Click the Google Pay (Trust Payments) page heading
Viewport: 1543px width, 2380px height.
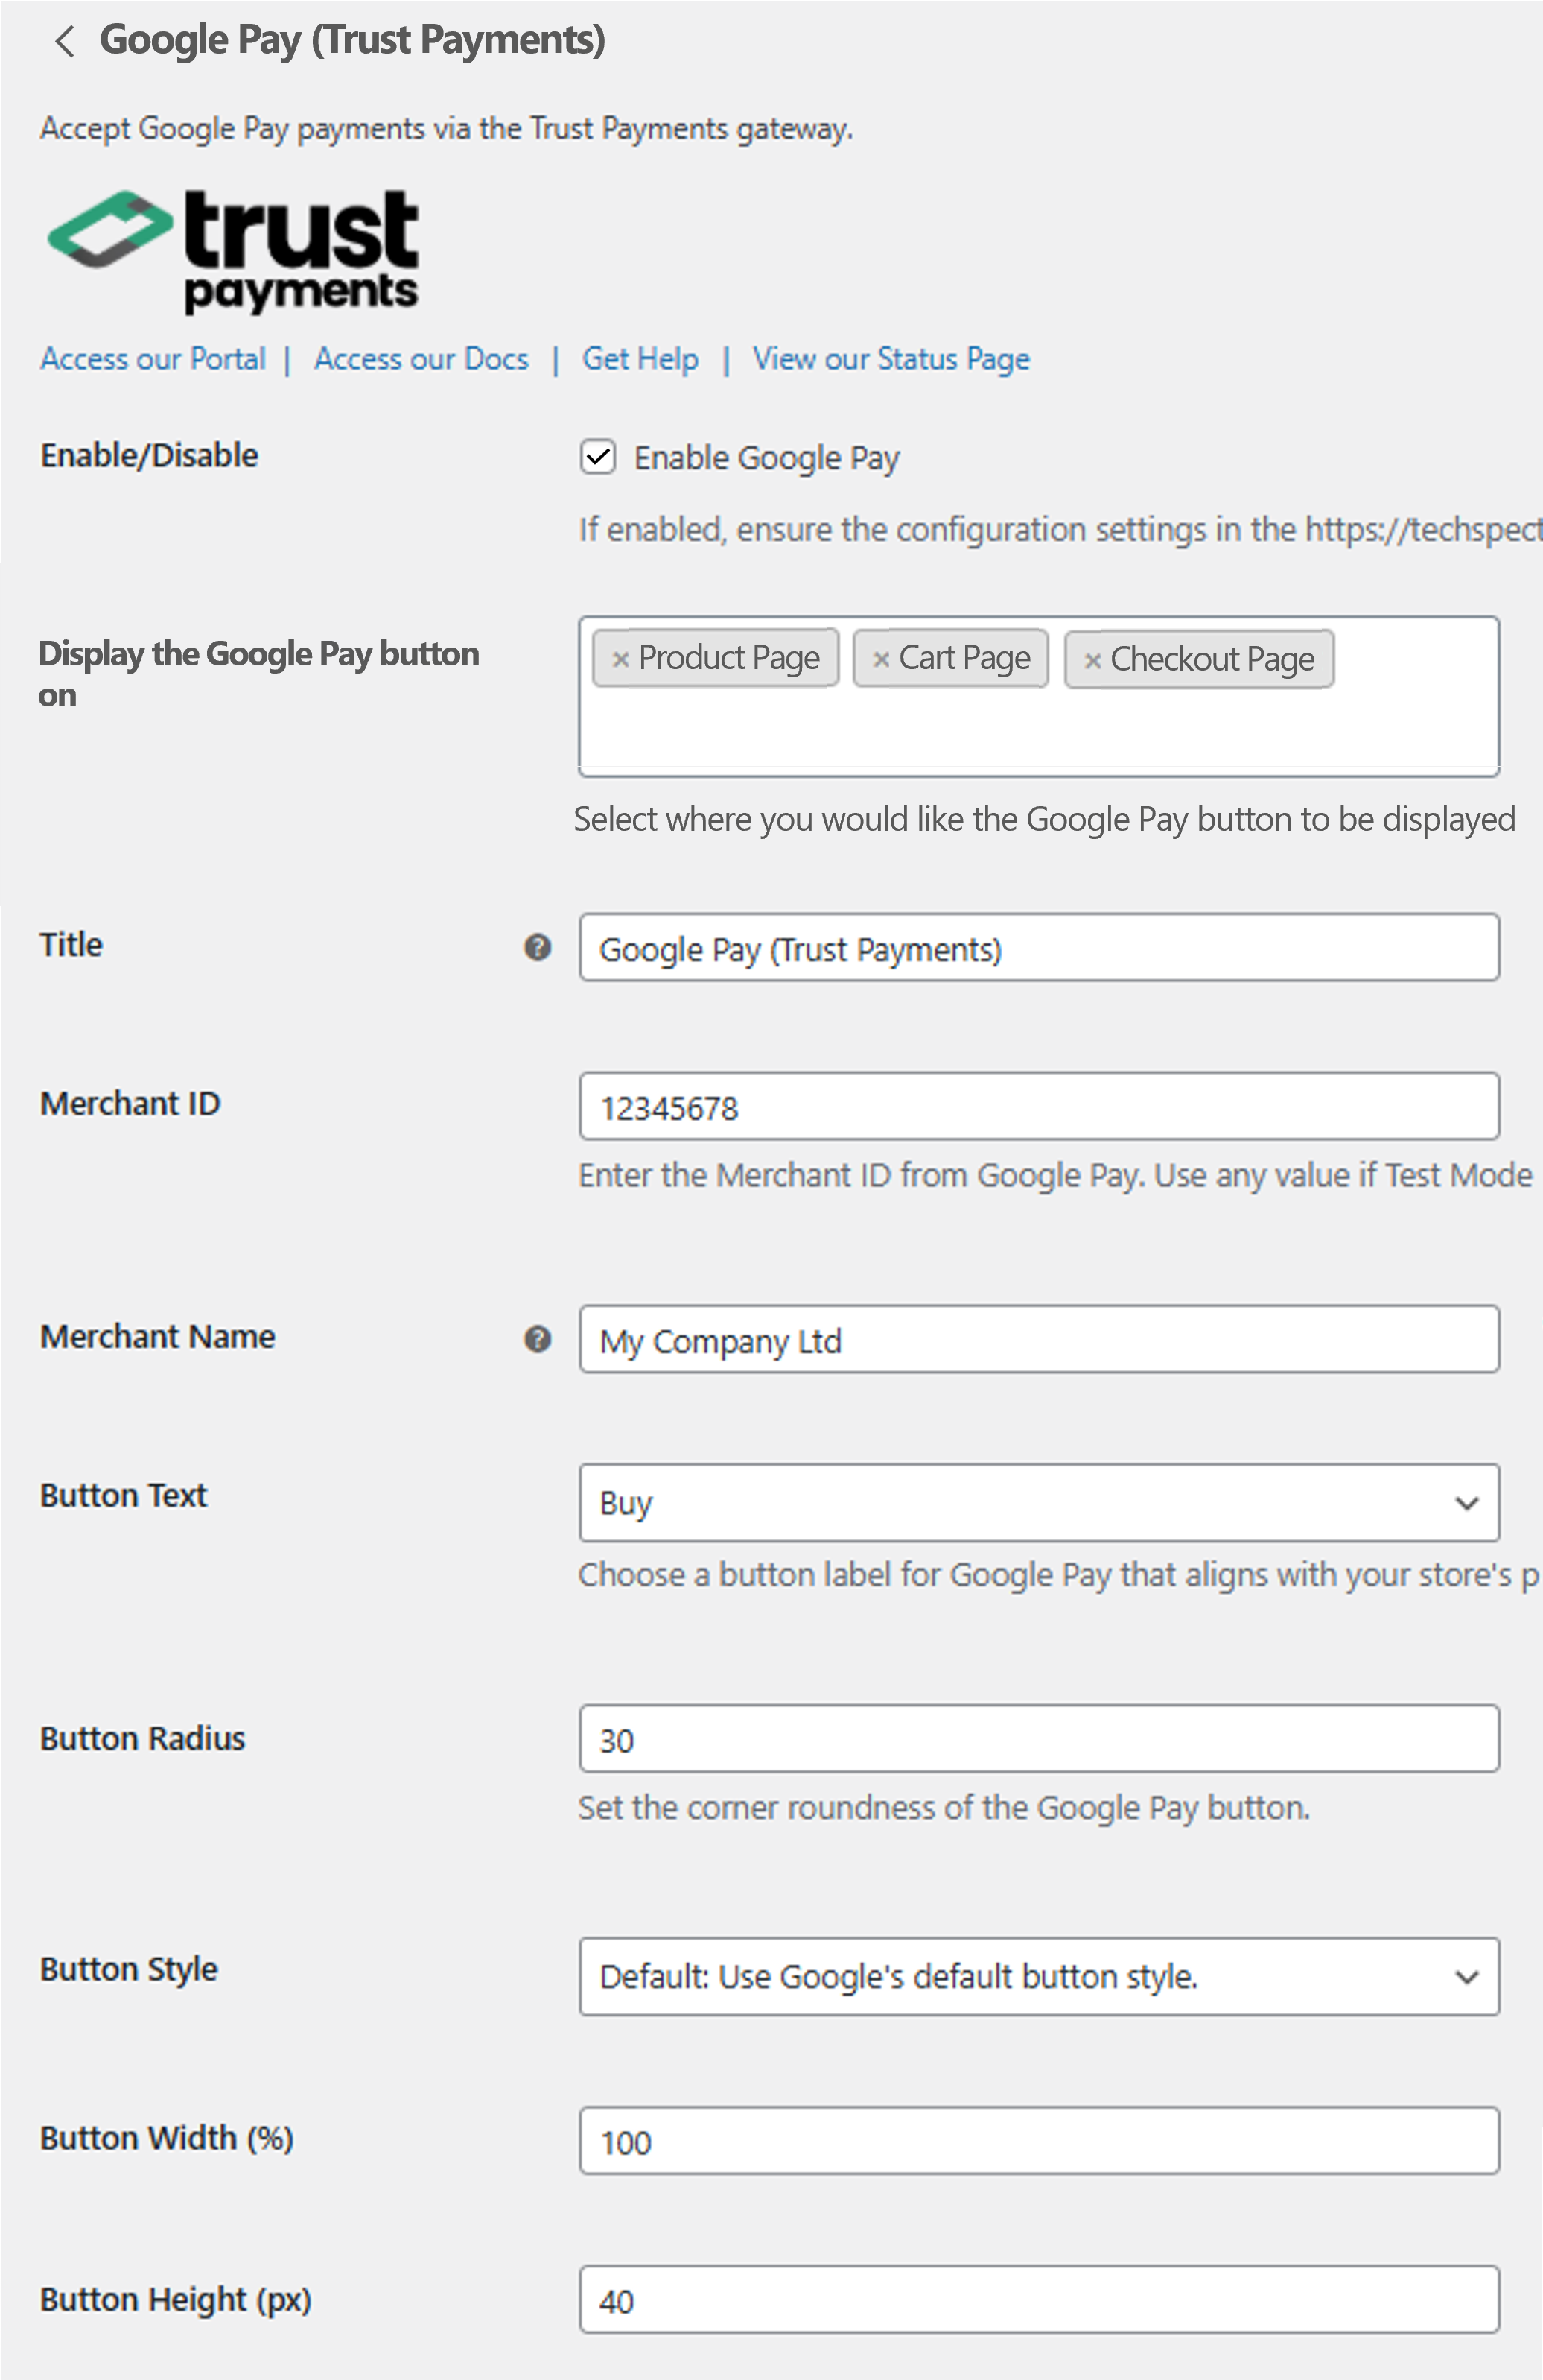(x=353, y=41)
